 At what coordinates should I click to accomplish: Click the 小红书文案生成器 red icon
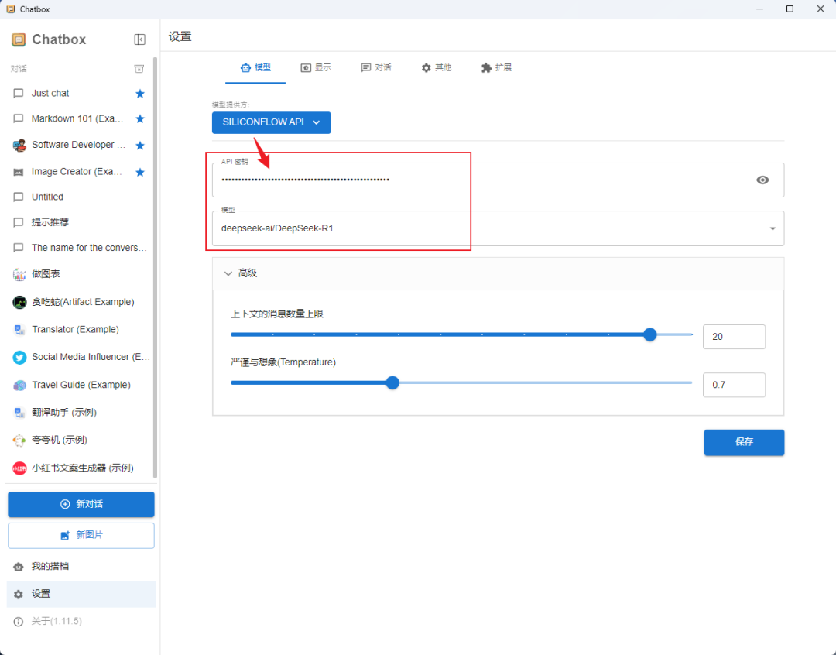point(19,468)
